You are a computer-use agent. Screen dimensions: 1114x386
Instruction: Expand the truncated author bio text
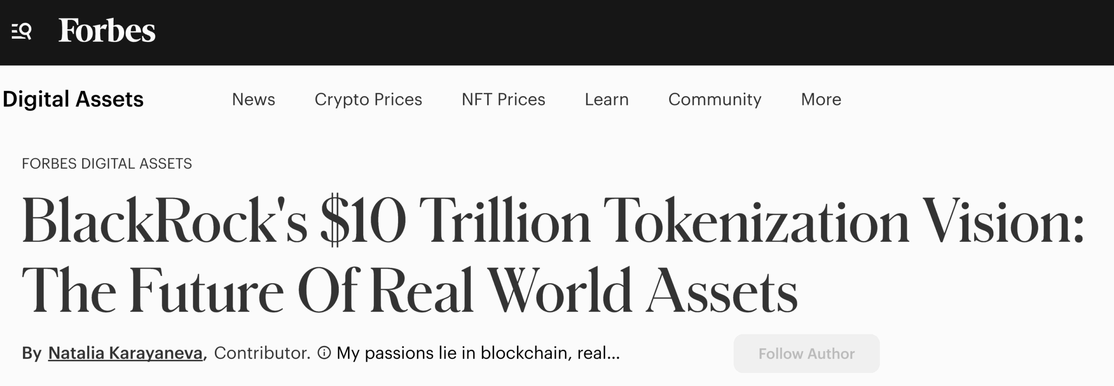[478, 353]
